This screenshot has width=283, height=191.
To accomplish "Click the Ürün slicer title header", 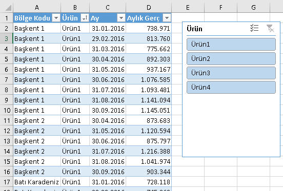I will [195, 29].
